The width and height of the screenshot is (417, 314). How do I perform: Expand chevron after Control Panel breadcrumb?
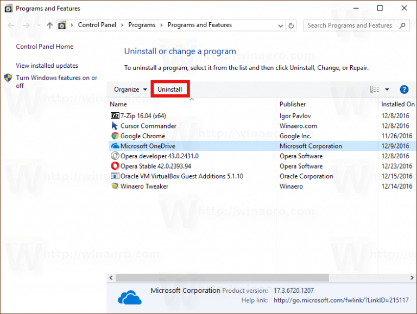(x=122, y=25)
